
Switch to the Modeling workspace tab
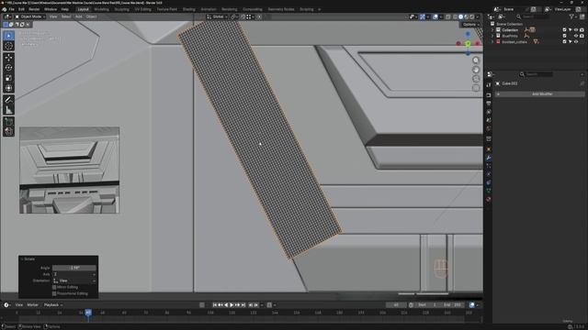(102, 9)
